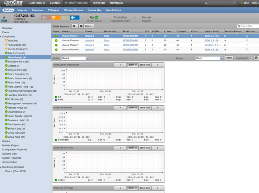
Task: Collapse the Components tree section
Action: tap(1, 37)
